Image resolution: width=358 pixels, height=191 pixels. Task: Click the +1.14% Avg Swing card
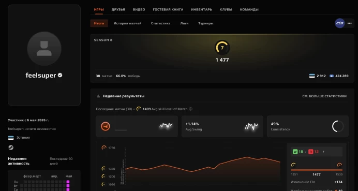point(222,126)
